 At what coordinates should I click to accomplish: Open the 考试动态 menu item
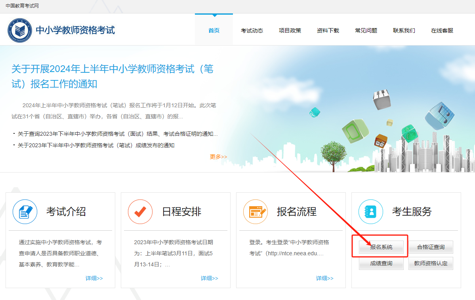[252, 30]
